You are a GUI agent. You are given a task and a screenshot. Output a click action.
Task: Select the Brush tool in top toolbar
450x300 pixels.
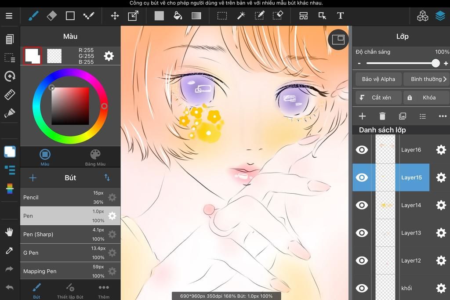[x=33, y=16]
